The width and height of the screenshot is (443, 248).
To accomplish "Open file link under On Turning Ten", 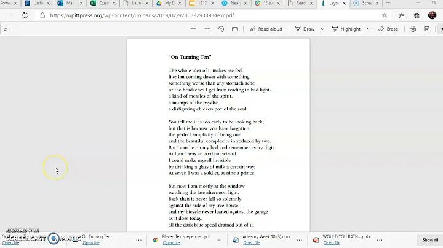I will (91, 242).
